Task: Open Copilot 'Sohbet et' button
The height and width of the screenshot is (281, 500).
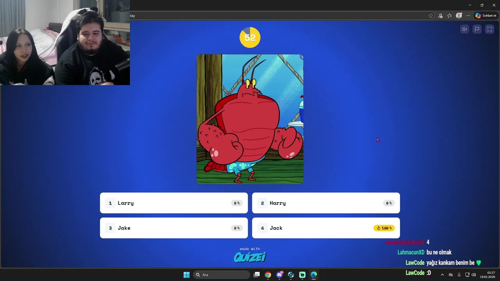Action: coord(486,16)
